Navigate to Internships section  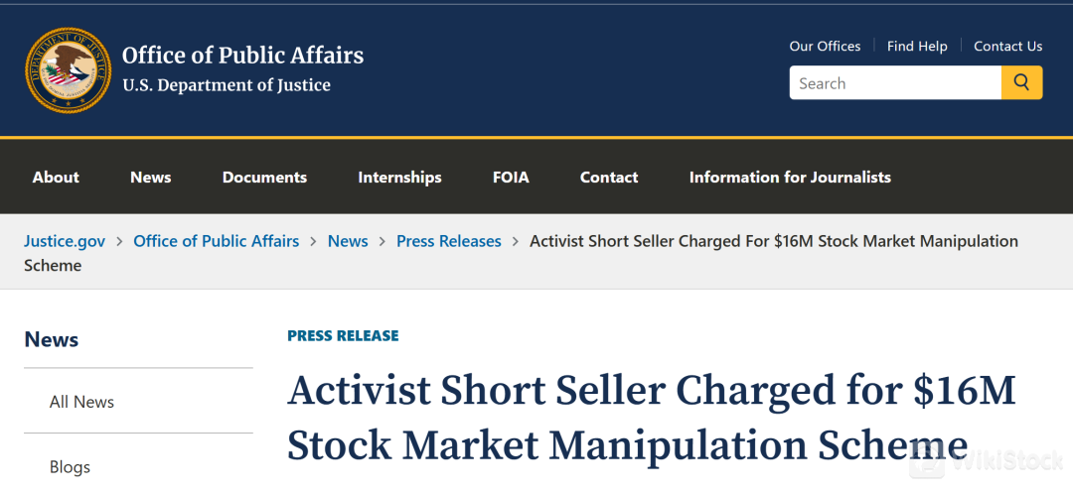coord(399,177)
